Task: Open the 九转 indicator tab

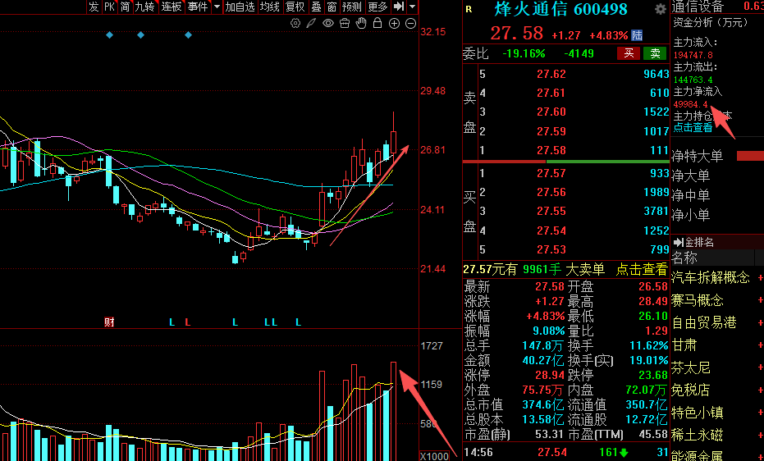Action: coord(144,7)
